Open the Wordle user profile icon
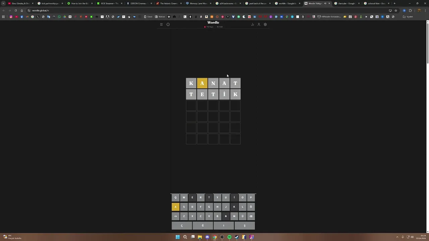 point(259,24)
